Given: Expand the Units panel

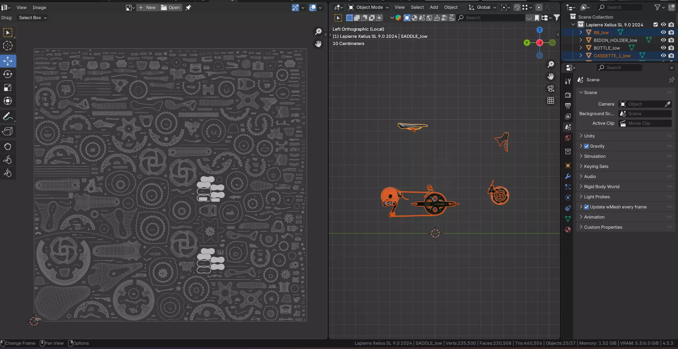Looking at the screenshot, I should tap(589, 136).
